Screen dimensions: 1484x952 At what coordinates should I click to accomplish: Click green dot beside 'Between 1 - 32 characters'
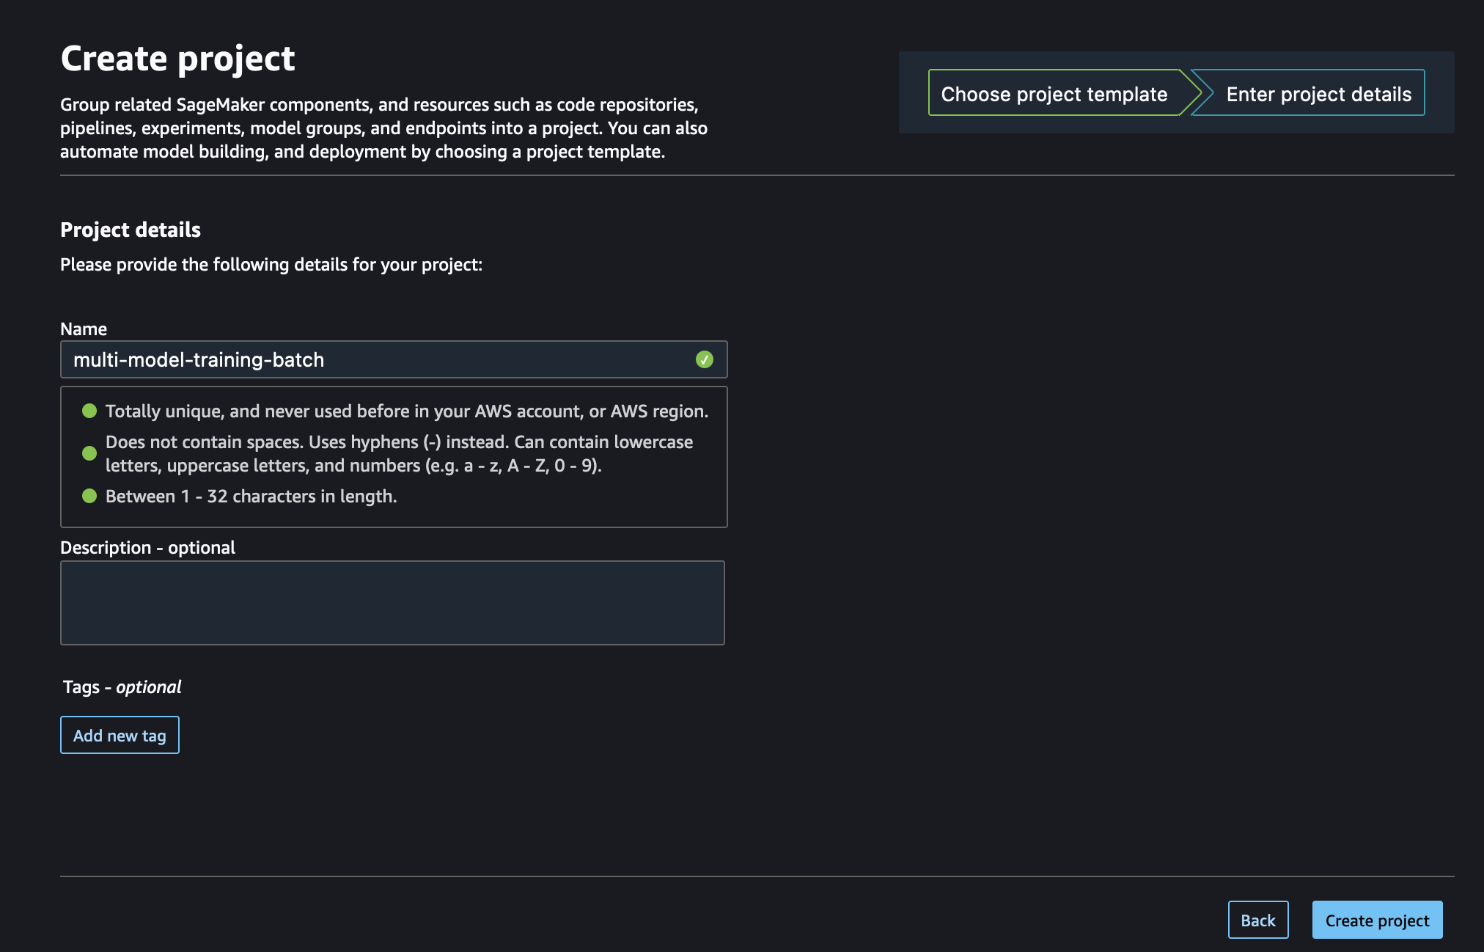pos(89,496)
